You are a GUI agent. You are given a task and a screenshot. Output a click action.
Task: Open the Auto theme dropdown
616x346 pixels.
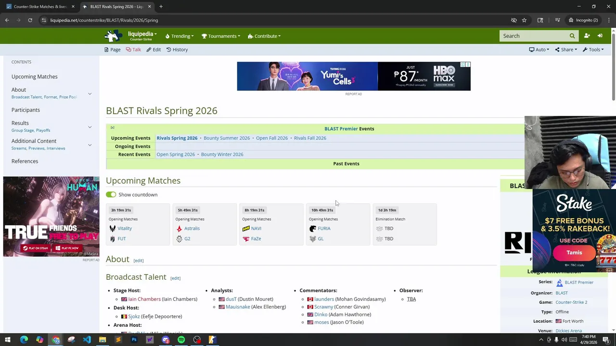[x=539, y=49]
